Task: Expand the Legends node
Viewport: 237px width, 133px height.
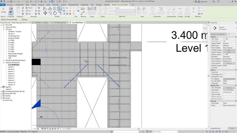Action: [x=1, y=87]
